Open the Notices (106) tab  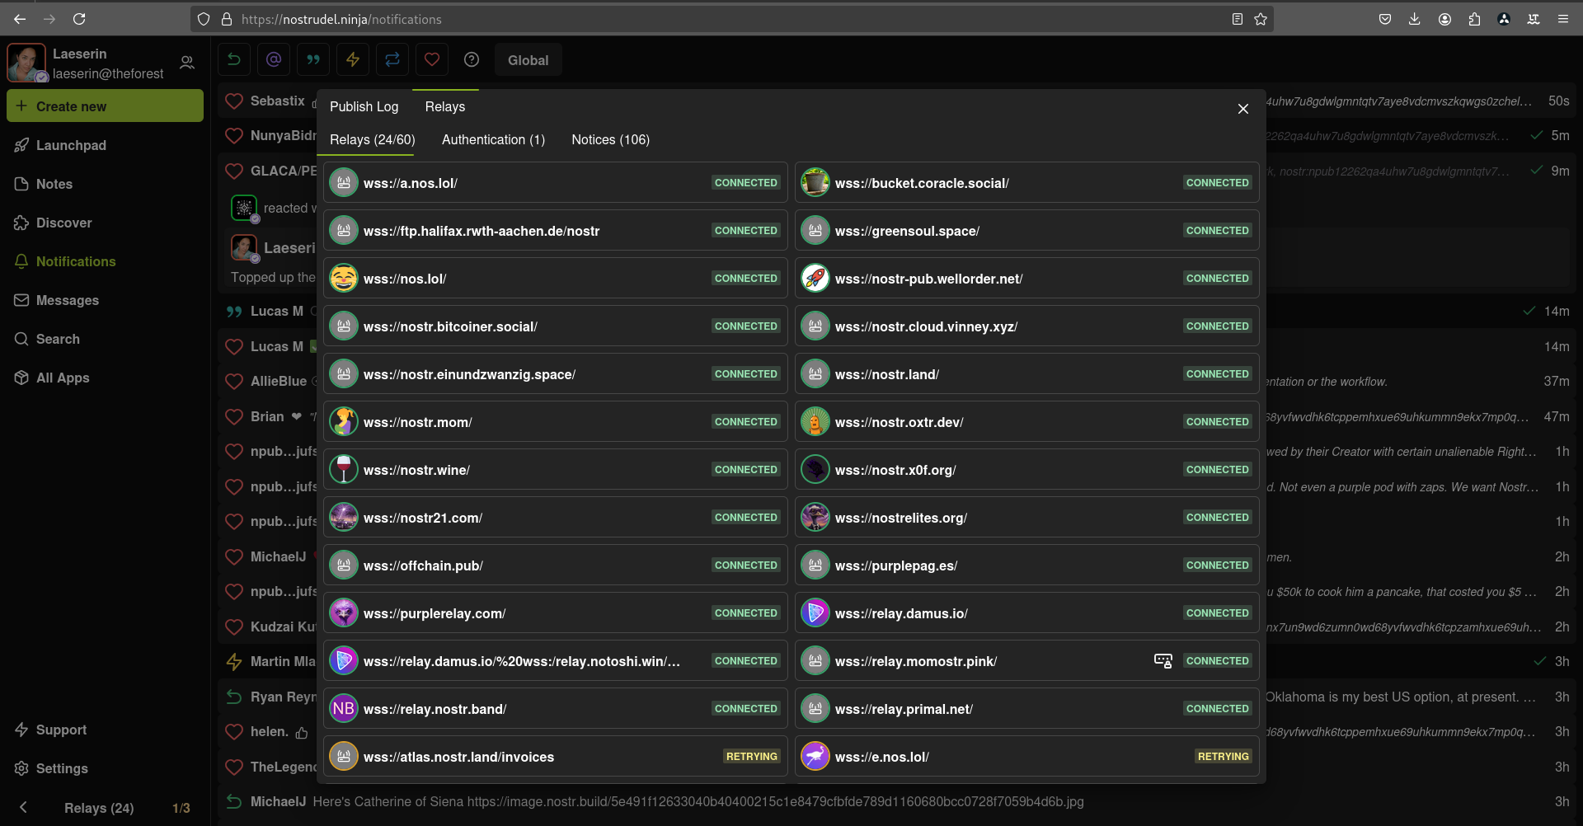tap(611, 139)
